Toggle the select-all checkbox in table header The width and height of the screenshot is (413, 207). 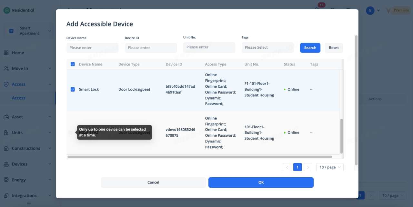coord(73,64)
